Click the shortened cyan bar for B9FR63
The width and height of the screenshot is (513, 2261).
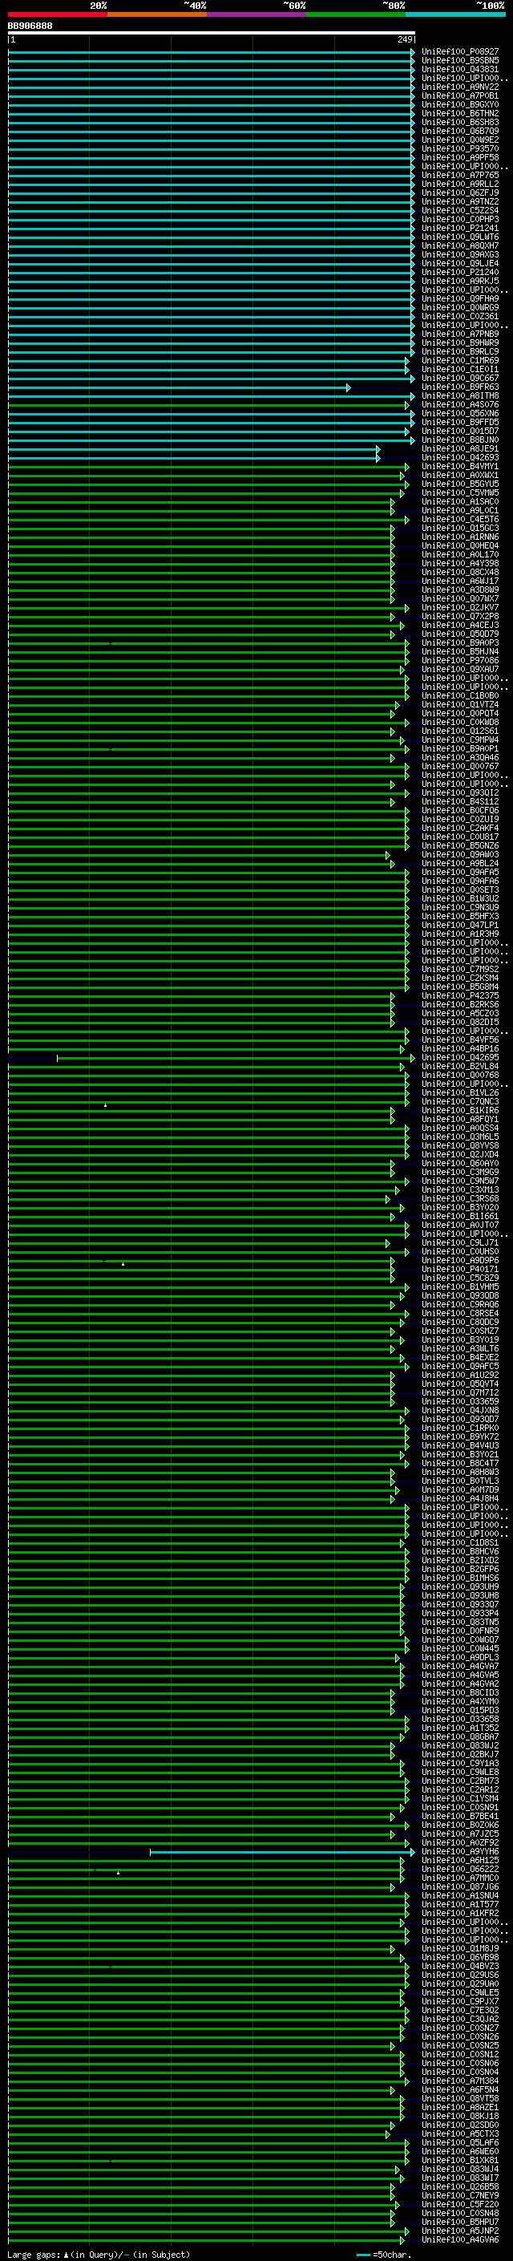[179, 387]
